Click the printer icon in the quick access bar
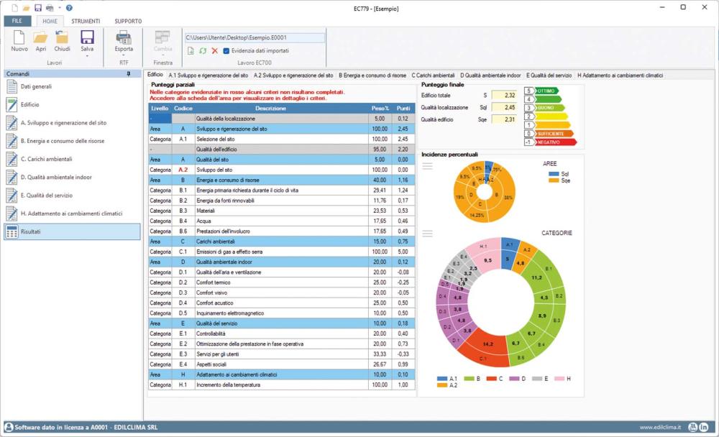Screen dimensions: 719x437 (50, 8)
